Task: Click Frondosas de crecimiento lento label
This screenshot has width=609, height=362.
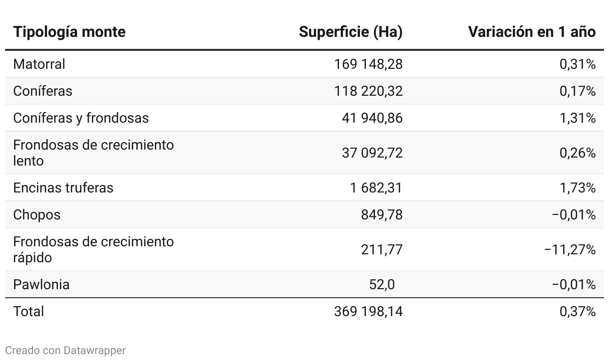Action: point(93,153)
